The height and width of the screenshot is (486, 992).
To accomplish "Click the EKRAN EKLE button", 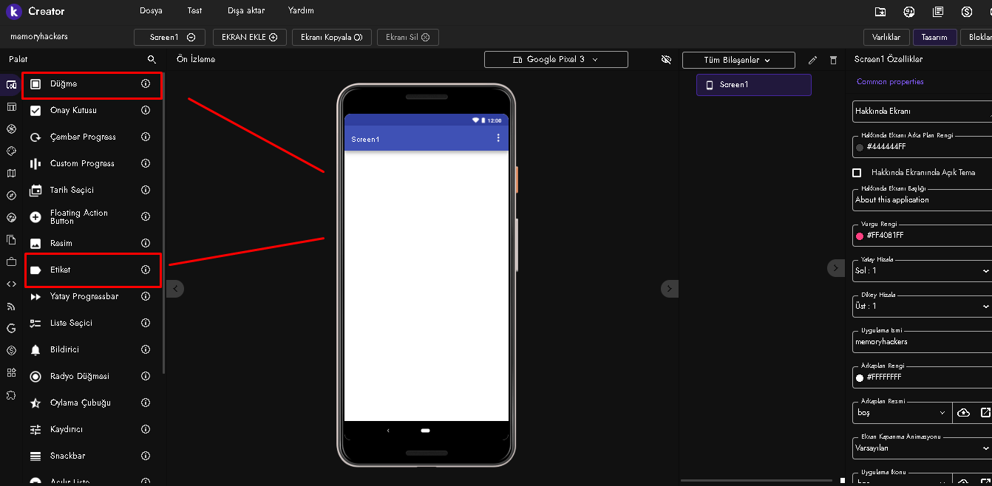I will [250, 37].
